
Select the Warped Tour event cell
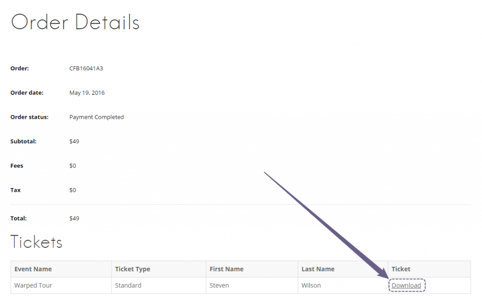[x=61, y=286]
